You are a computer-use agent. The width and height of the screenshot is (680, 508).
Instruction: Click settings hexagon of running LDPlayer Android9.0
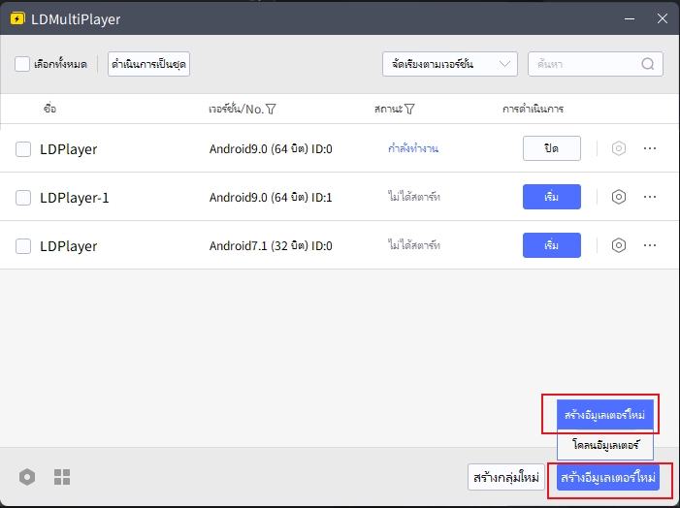[619, 148]
